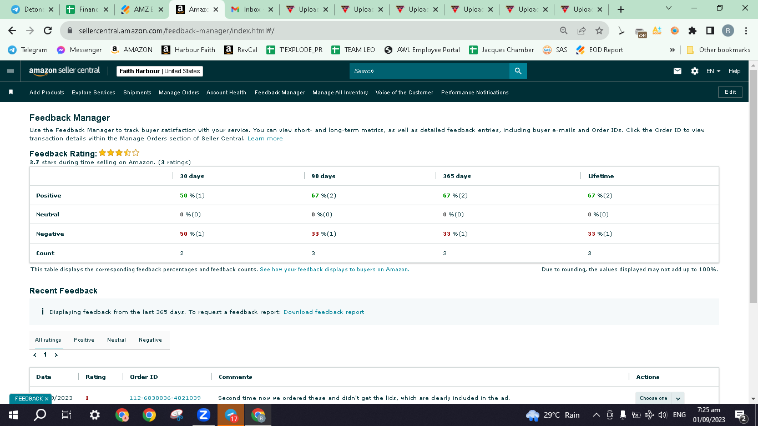Click the Learn more link
This screenshot has width=758, height=426.
coord(265,139)
